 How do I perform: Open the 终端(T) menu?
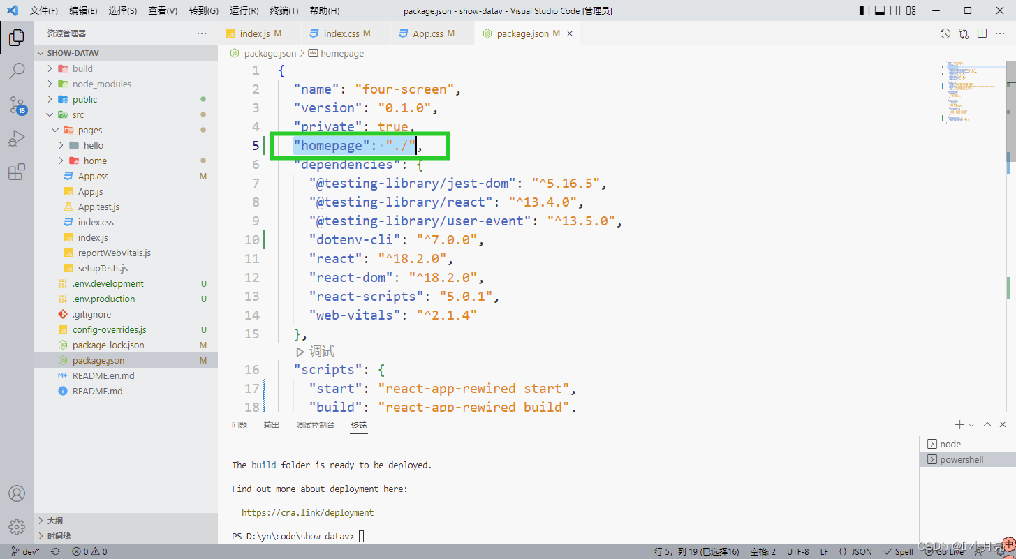(x=284, y=10)
